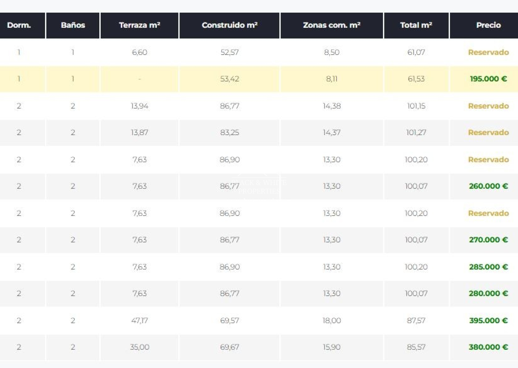Click Reservado in the 101,27 total row
Viewport: 518px width, 368px height.
(x=488, y=132)
